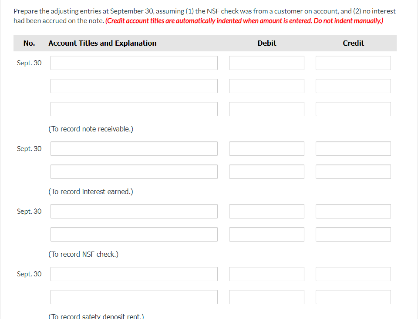Select third-row credit field of note receivable entry
This screenshot has height=319, width=418.
(353, 109)
